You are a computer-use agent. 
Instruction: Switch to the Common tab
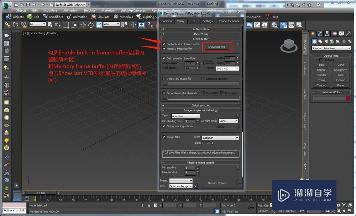(167, 21)
